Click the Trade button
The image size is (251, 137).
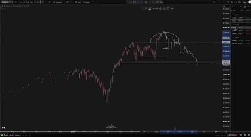(245, 2)
